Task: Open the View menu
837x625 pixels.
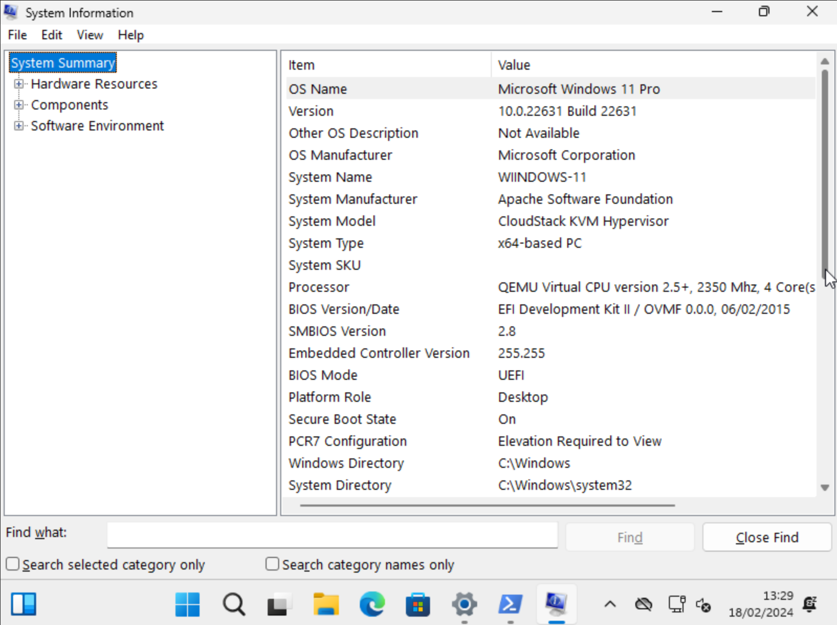Action: pyautogui.click(x=90, y=35)
